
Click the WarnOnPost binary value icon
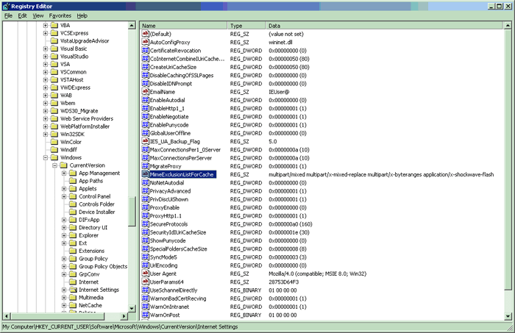(x=145, y=315)
